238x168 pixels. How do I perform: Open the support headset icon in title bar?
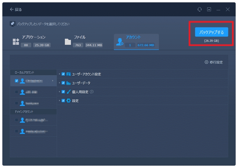[x=200, y=10]
